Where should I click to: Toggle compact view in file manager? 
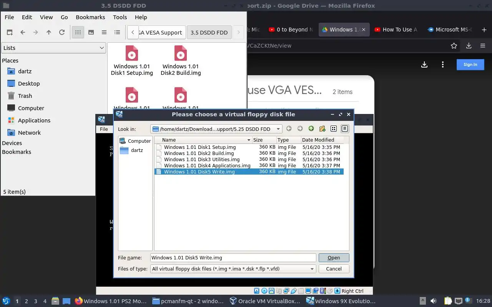(104, 33)
